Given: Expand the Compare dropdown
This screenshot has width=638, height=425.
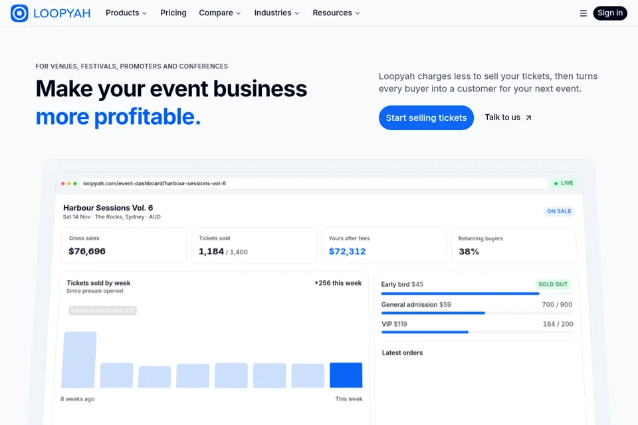Looking at the screenshot, I should tap(220, 13).
